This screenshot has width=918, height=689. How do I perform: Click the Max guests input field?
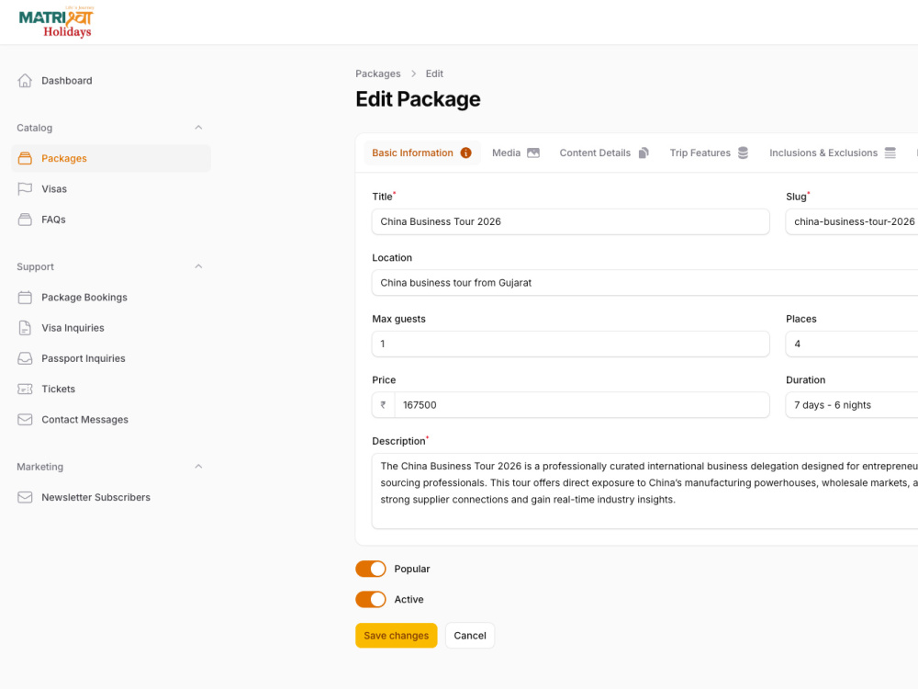pos(571,344)
